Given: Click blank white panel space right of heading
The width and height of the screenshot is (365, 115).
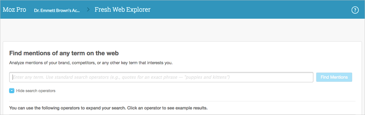Looking at the screenshot, I should 237,53.
